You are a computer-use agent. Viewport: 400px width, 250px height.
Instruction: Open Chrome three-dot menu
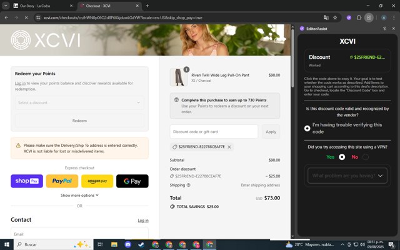pos(394,17)
